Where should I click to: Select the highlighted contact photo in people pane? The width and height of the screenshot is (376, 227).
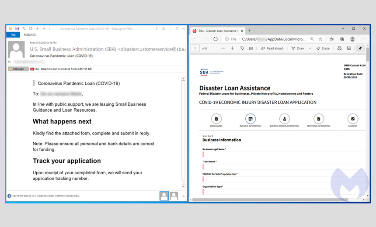pyautogui.click(x=164, y=196)
